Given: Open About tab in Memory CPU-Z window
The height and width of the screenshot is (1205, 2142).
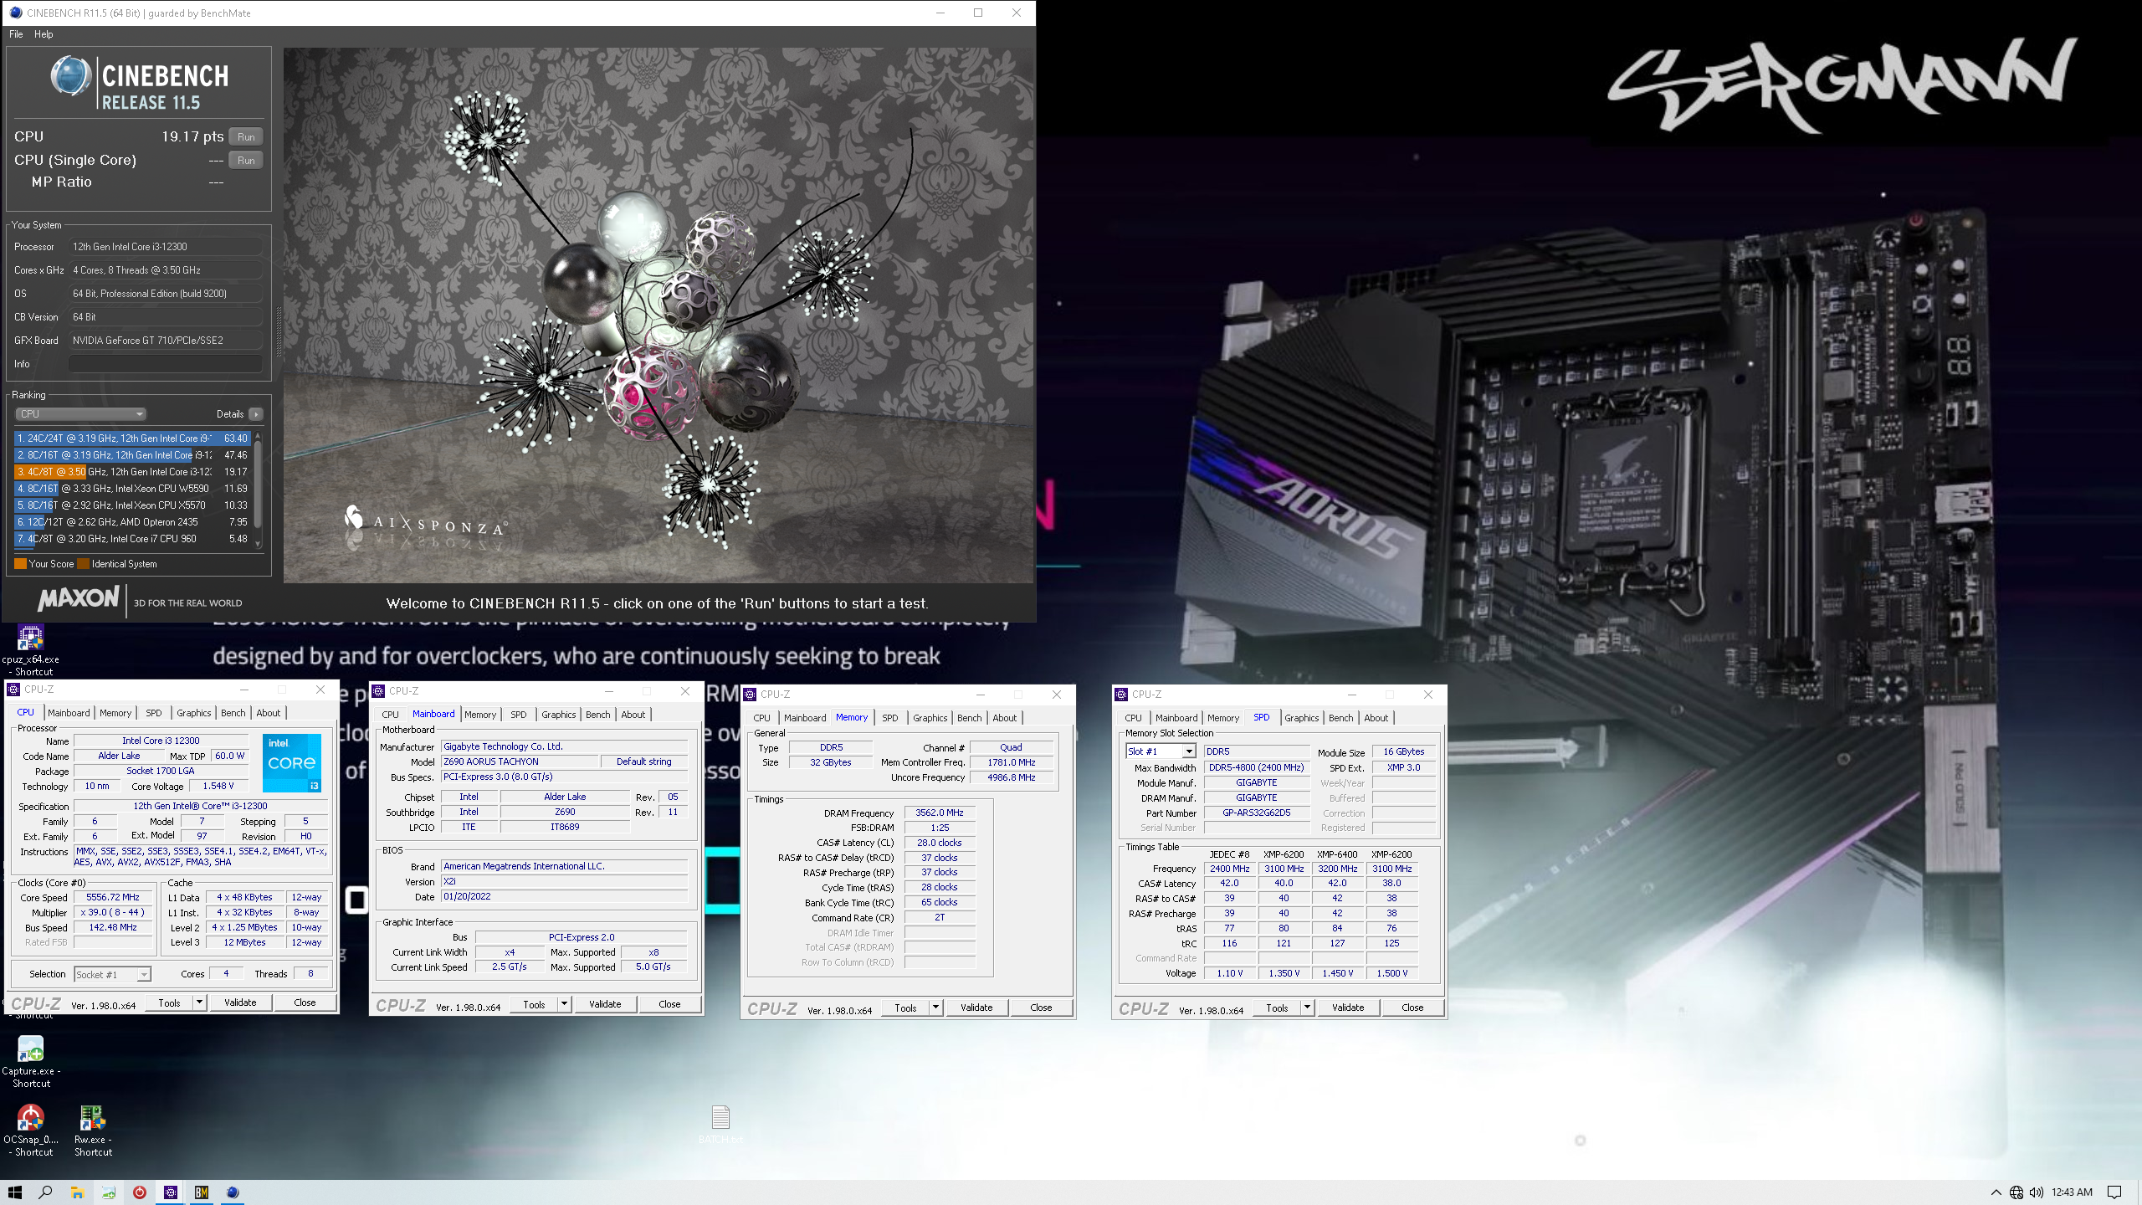Looking at the screenshot, I should (1005, 718).
